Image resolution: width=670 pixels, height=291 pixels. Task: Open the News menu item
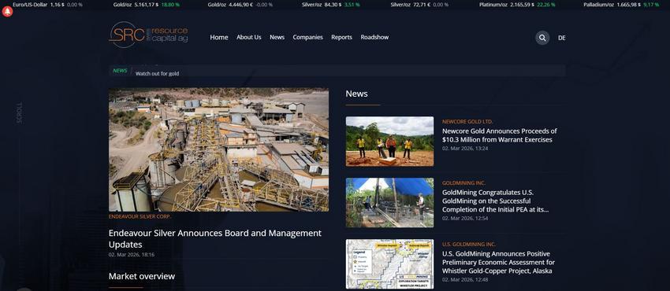pyautogui.click(x=277, y=38)
